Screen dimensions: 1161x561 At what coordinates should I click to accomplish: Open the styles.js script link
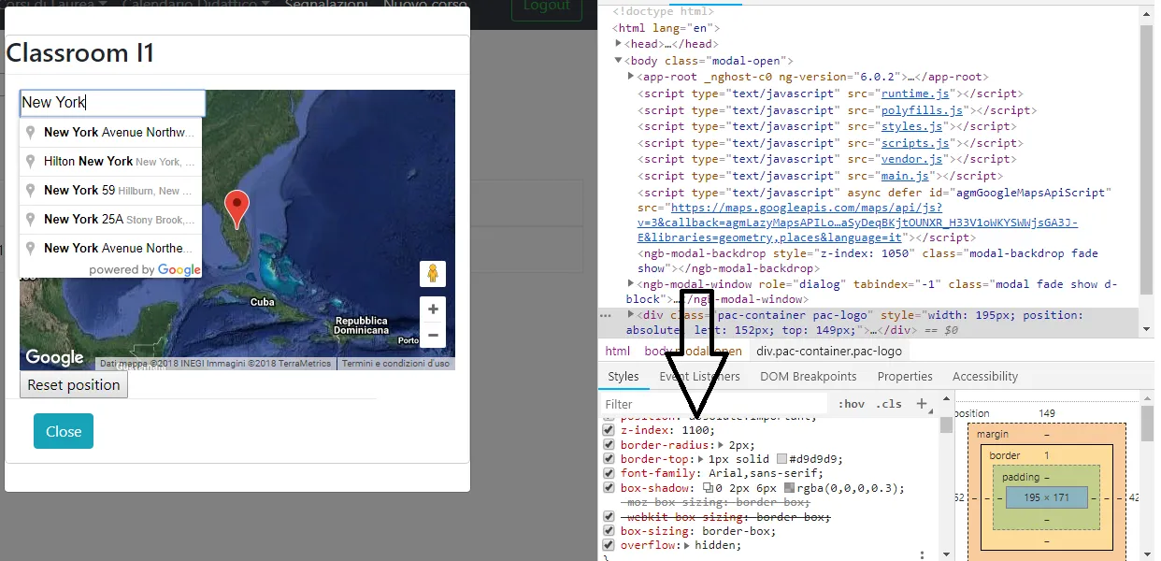[911, 126]
